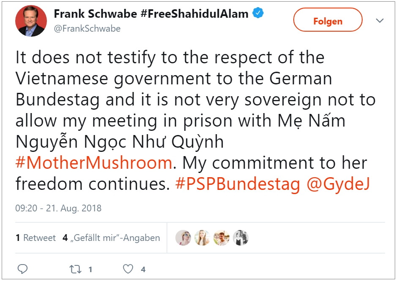Click the blue verified badge
Image resolution: width=396 pixels, height=281 pixels.
coord(258,14)
